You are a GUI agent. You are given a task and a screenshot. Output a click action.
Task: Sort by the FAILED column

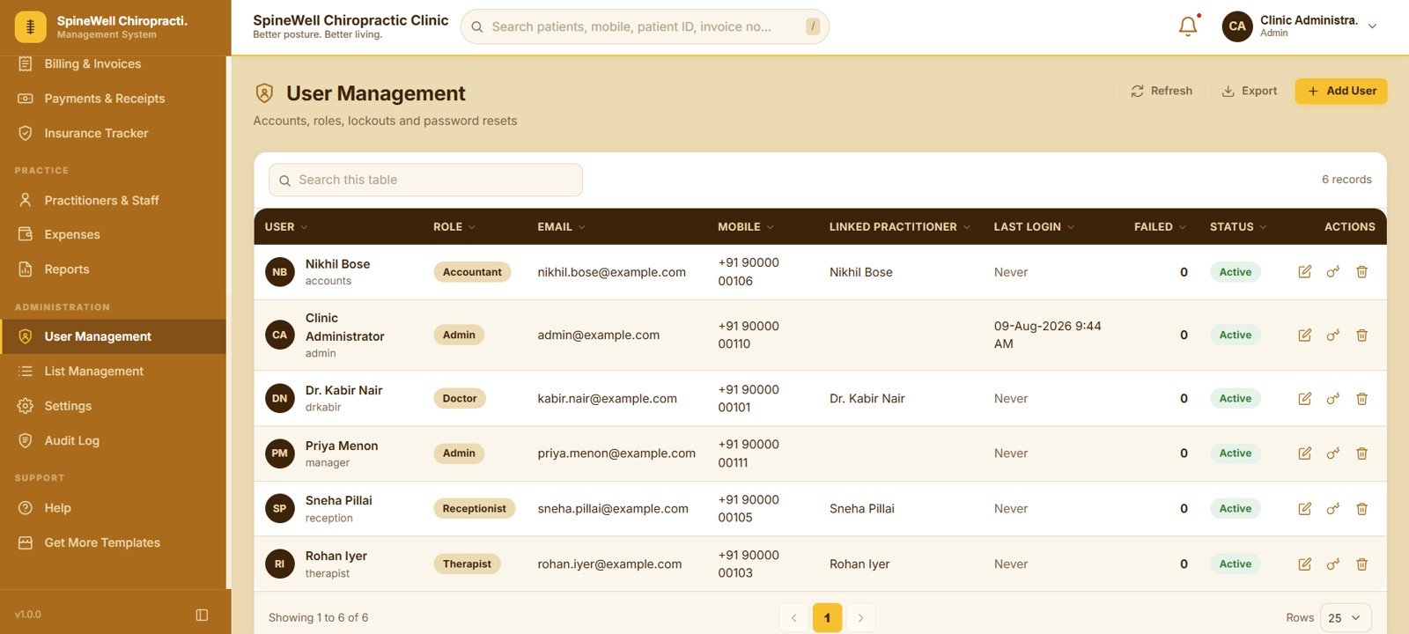pyautogui.click(x=1161, y=226)
